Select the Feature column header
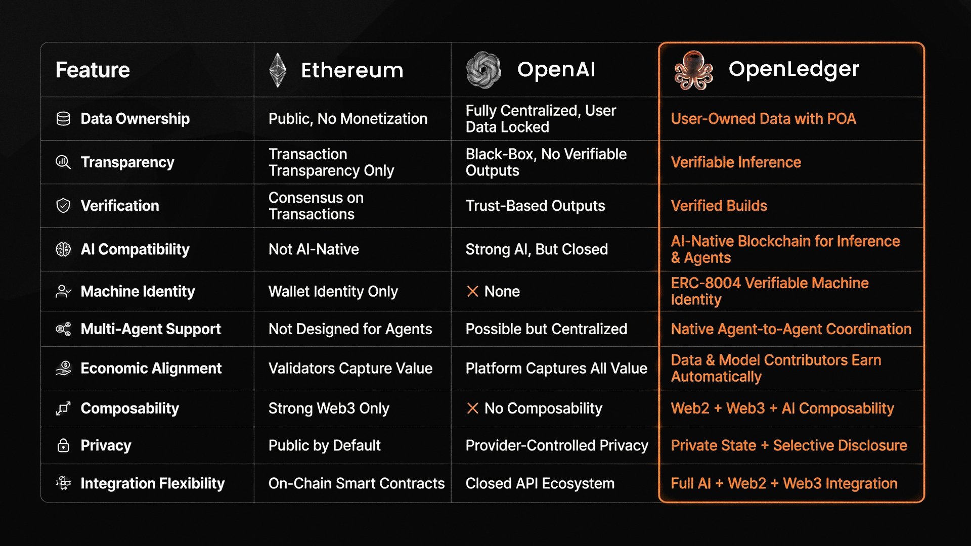The height and width of the screenshot is (546, 971). click(93, 70)
